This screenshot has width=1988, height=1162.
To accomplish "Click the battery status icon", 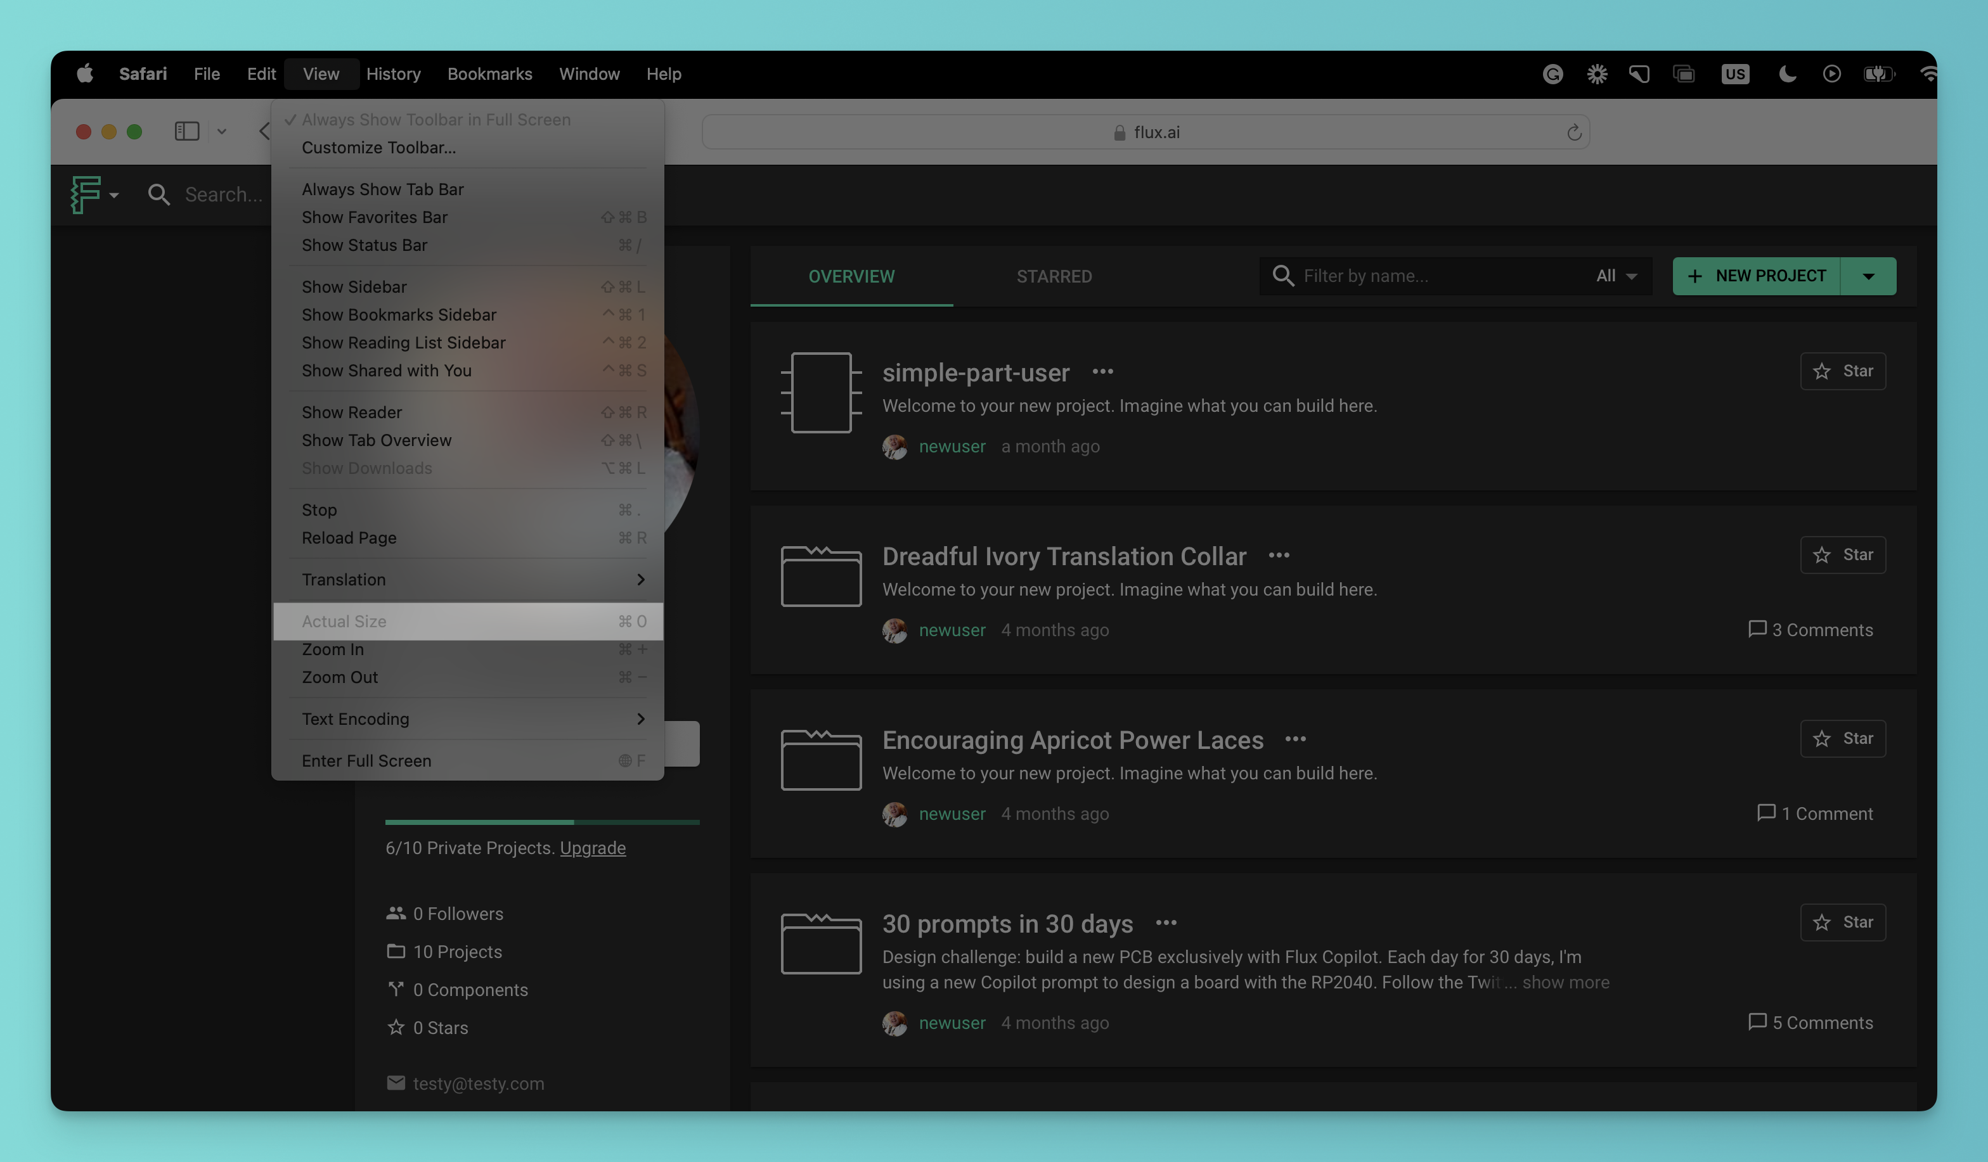I will (x=1878, y=74).
